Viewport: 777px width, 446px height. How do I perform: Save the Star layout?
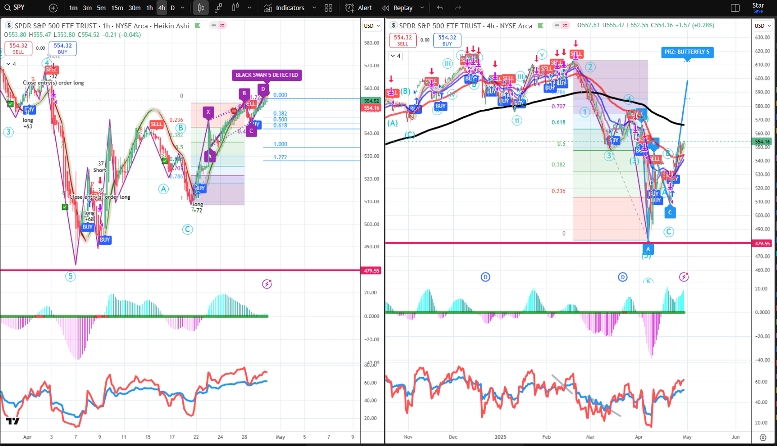click(x=758, y=8)
